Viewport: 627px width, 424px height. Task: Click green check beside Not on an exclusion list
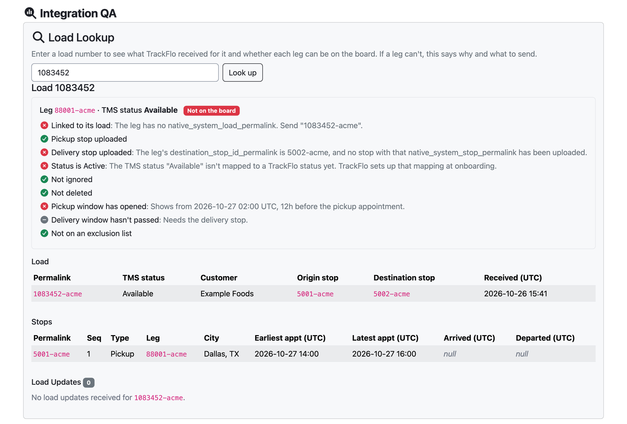[x=44, y=233]
